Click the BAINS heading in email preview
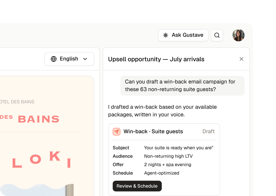 coord(39,119)
